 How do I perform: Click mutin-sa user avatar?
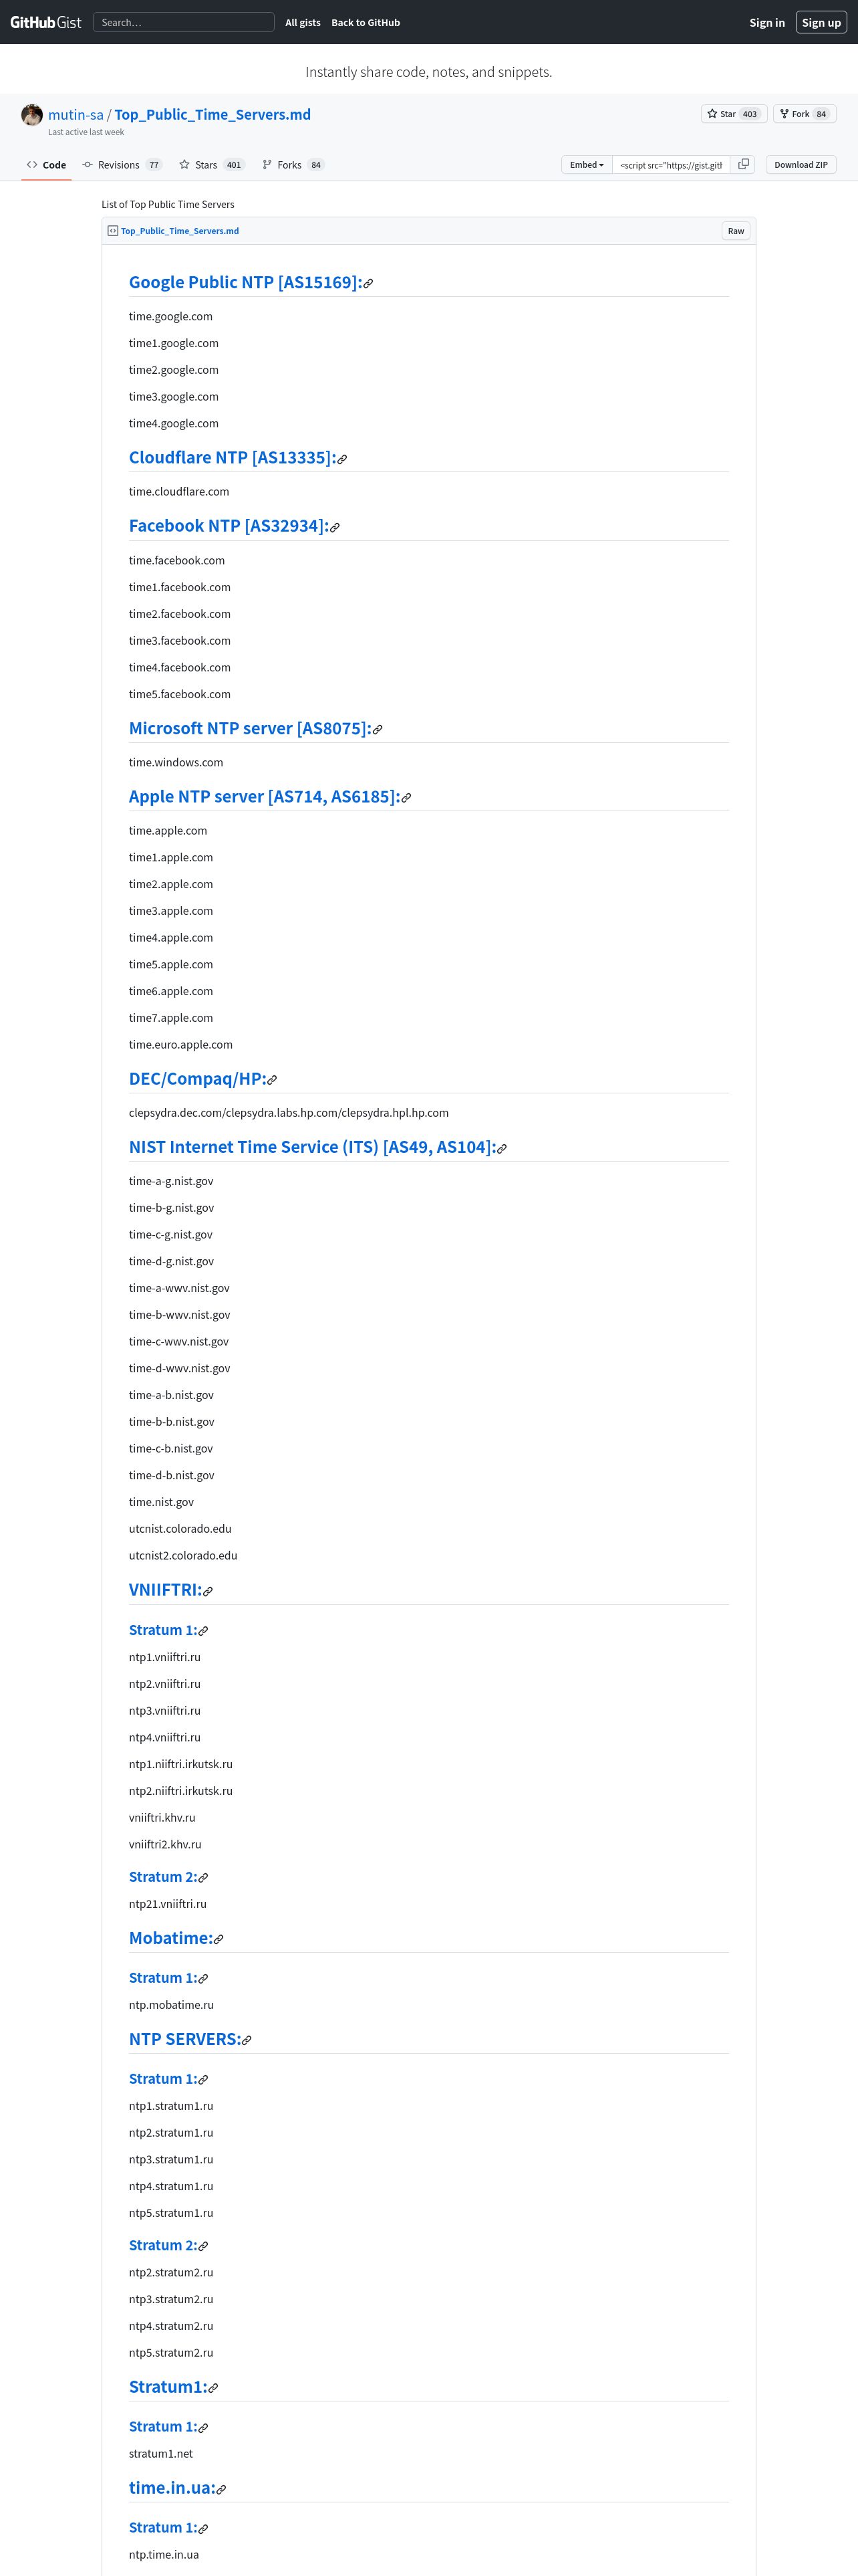(32, 115)
